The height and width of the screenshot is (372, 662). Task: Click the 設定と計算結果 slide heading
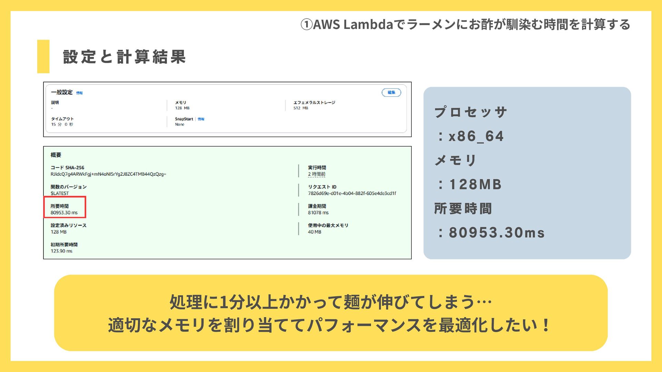coord(124,57)
